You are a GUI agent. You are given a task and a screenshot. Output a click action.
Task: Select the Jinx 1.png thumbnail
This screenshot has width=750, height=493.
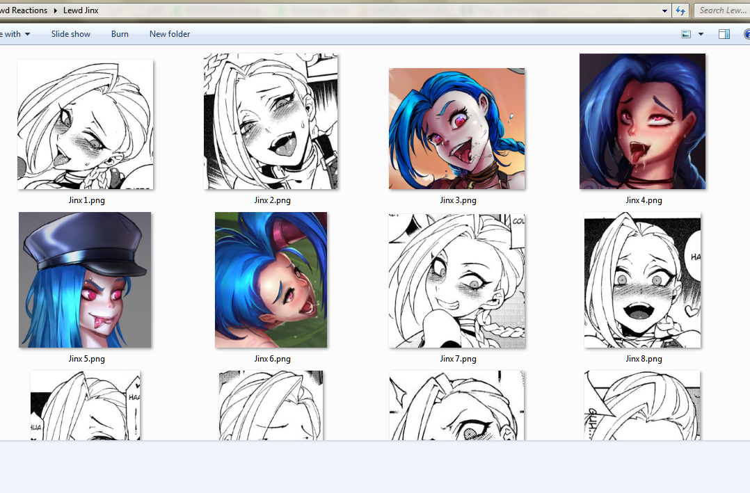(85, 124)
